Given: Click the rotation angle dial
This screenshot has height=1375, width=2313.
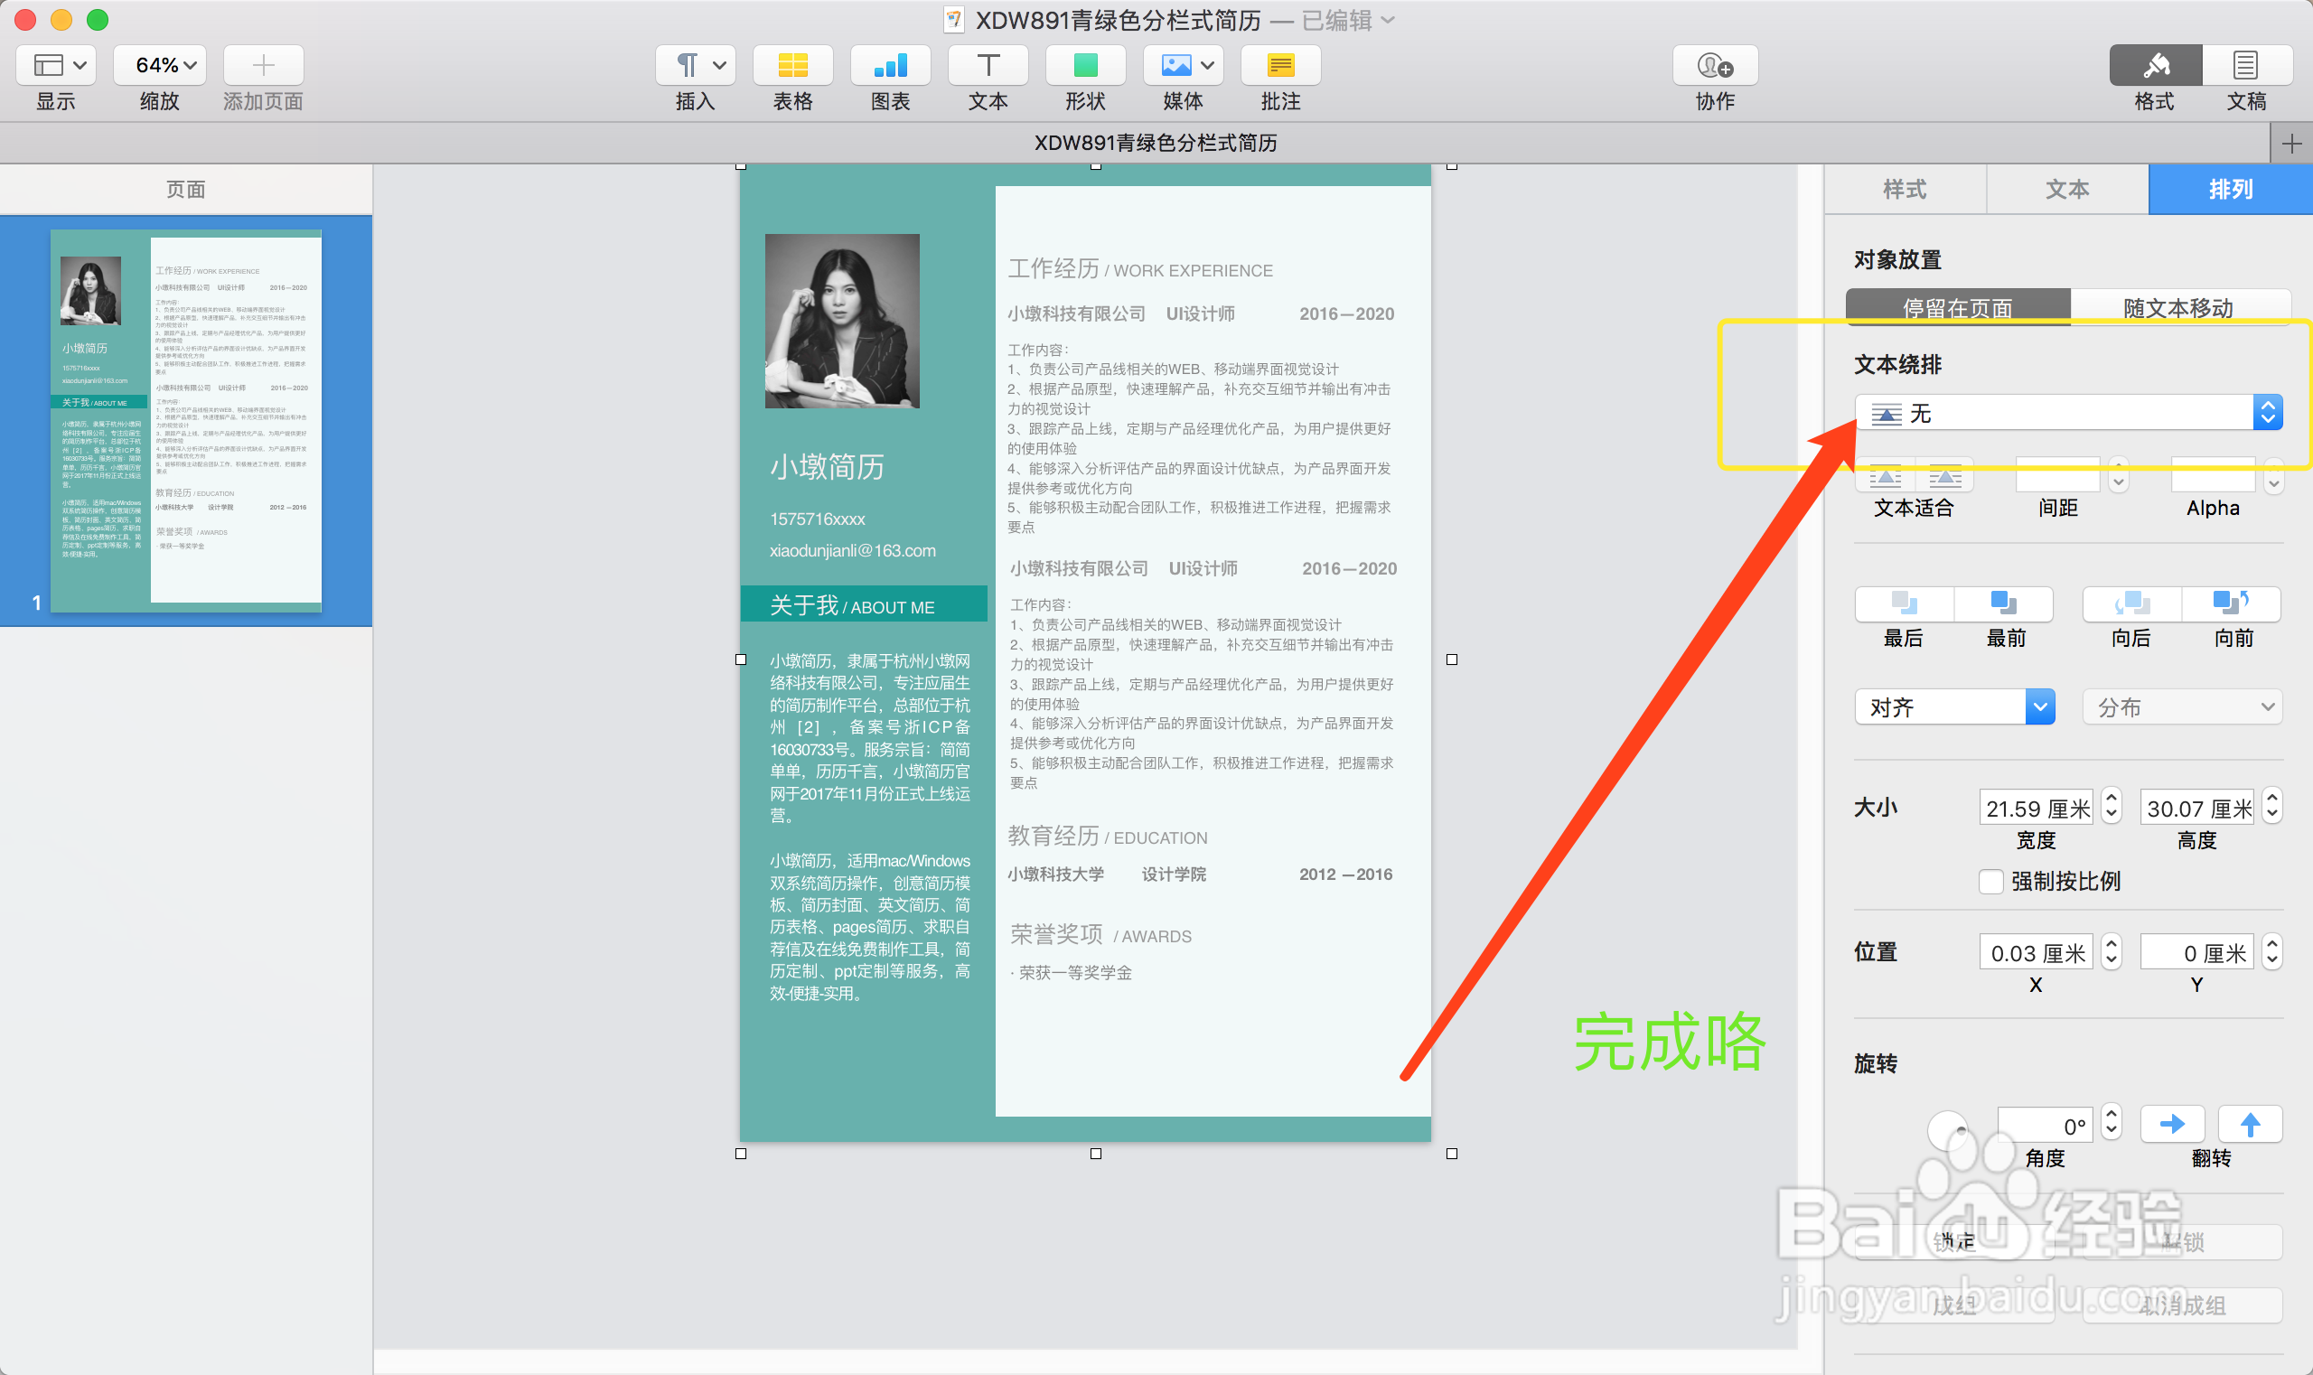Looking at the screenshot, I should click(x=1948, y=1130).
